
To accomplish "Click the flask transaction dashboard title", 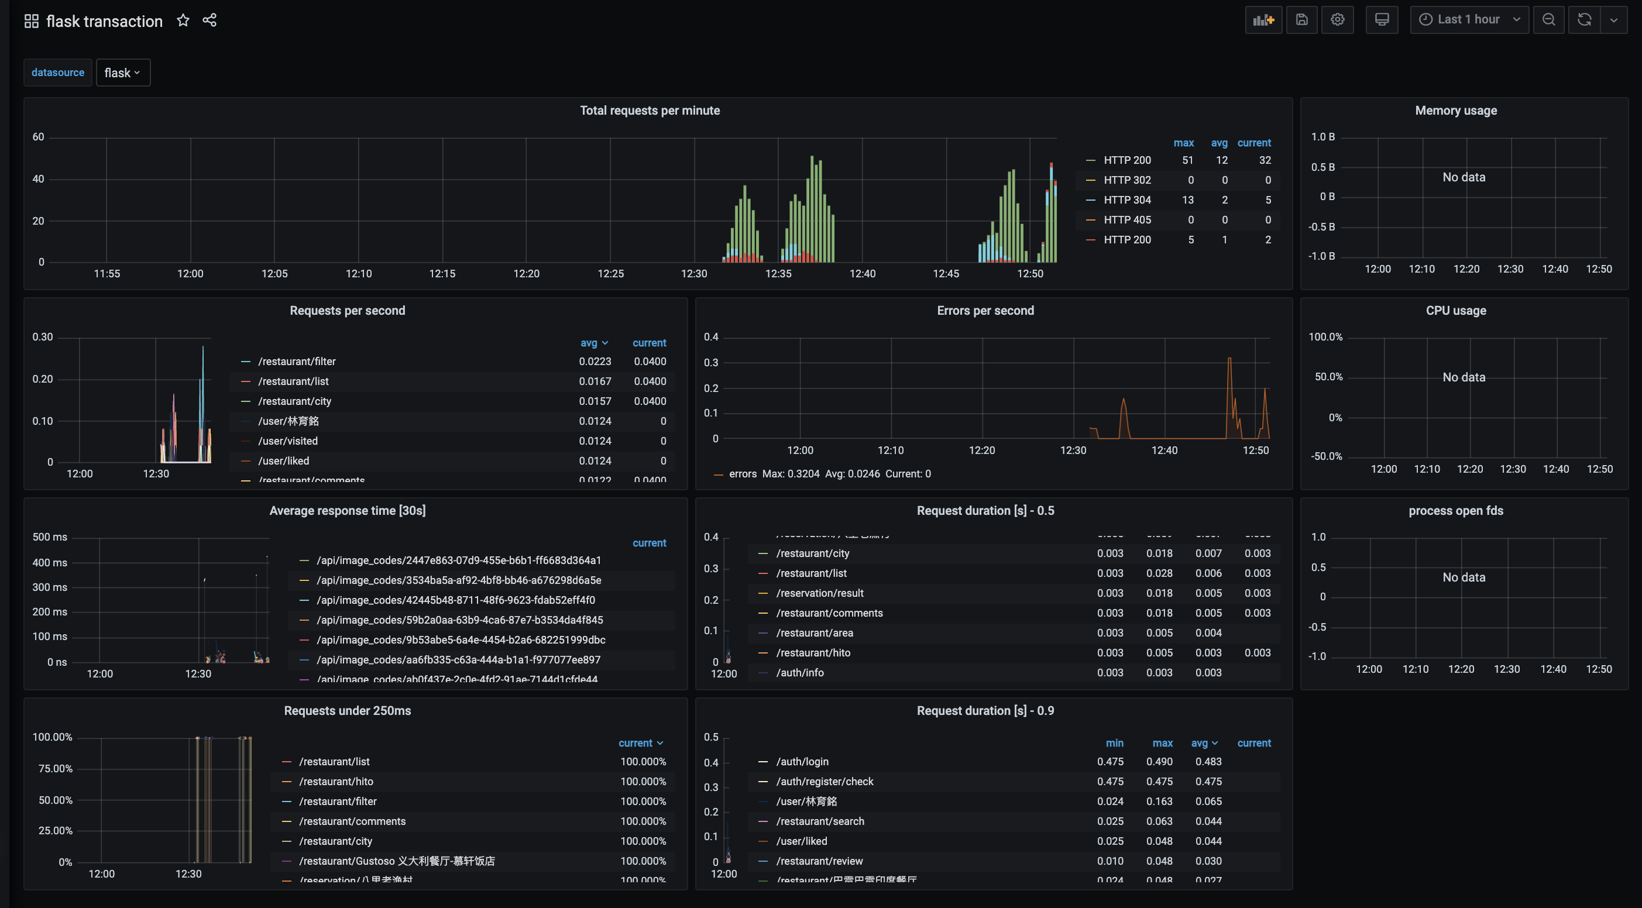I will (x=104, y=21).
